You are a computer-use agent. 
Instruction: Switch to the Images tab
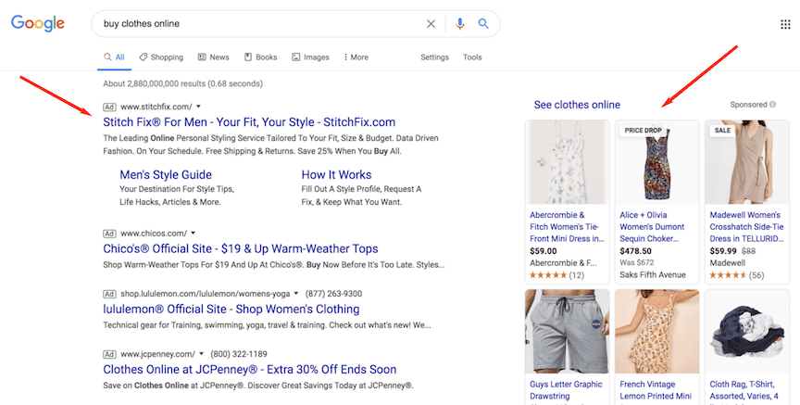[310, 57]
